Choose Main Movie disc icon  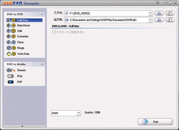[x=11, y=26]
